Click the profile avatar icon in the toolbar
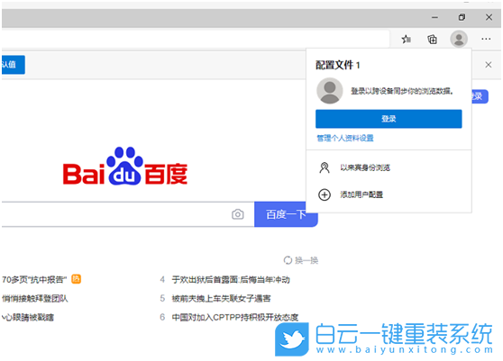503x361 pixels. pyautogui.click(x=459, y=39)
